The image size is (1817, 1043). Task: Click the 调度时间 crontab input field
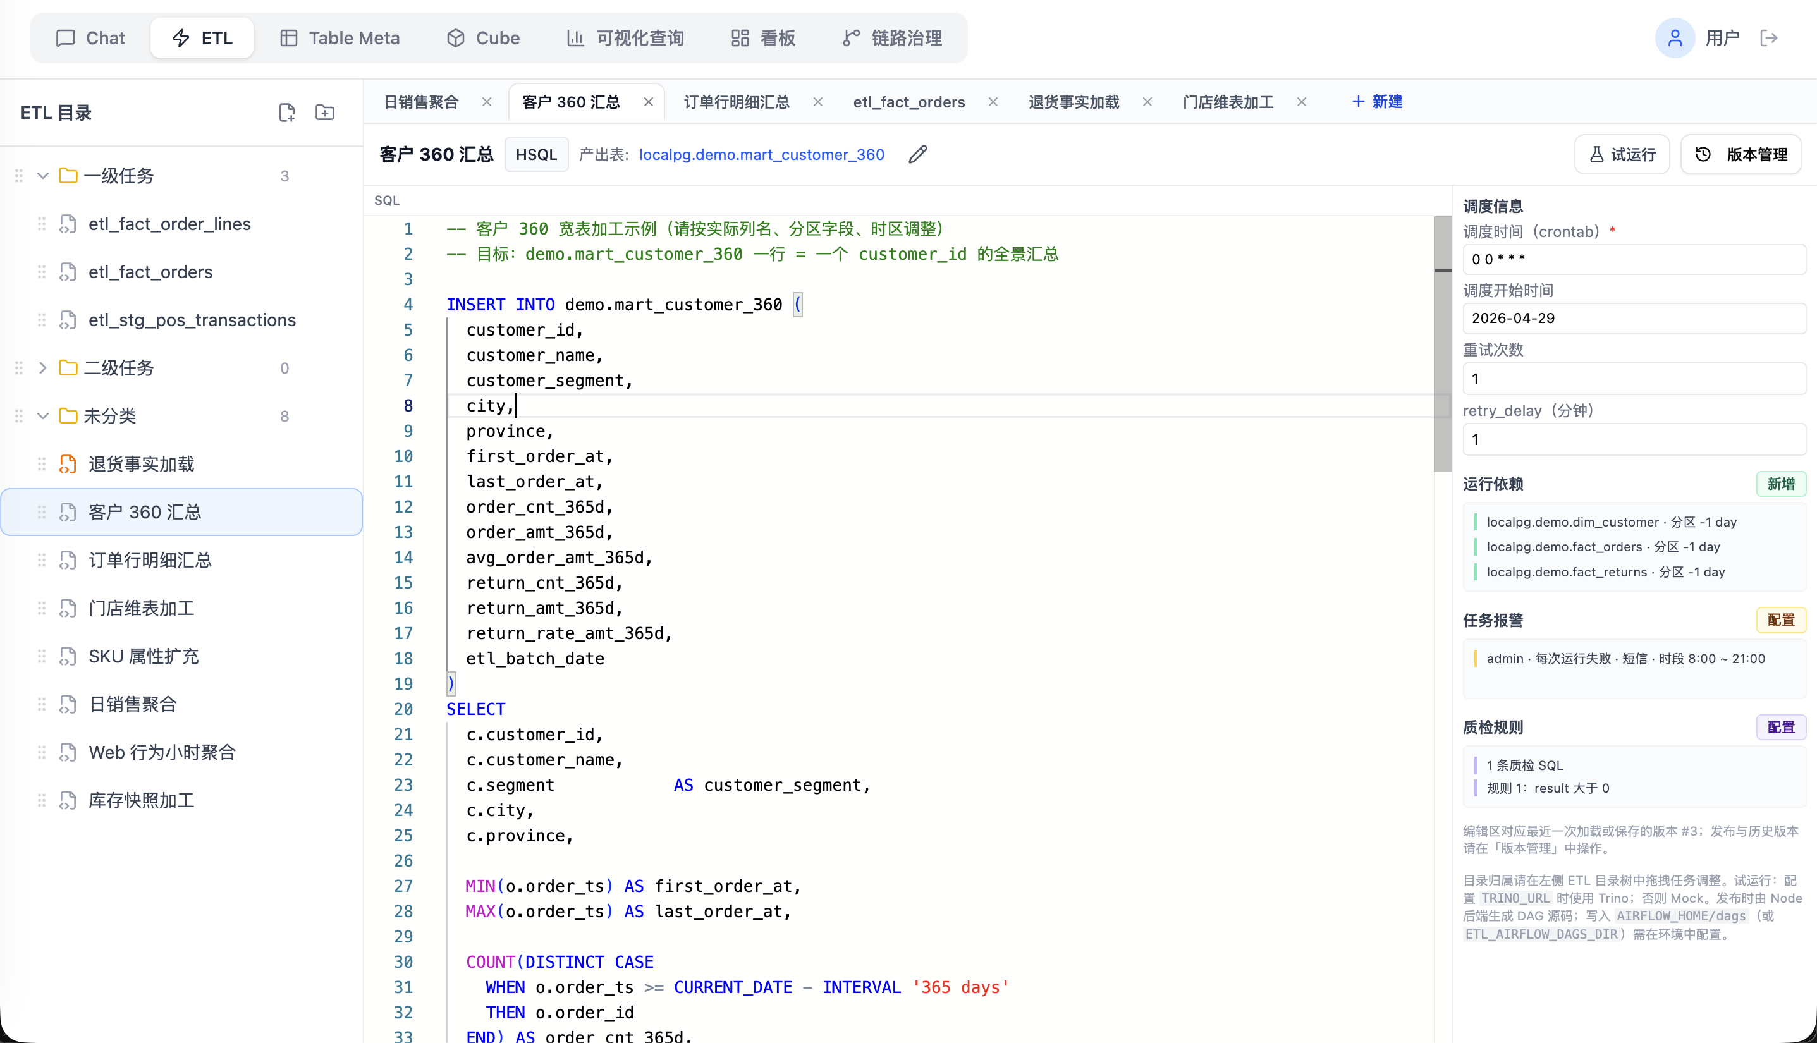pos(1634,259)
